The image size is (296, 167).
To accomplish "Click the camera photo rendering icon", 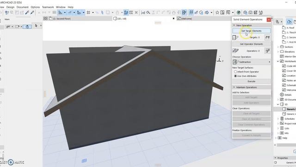I will pyautogui.click(x=250, y=13).
